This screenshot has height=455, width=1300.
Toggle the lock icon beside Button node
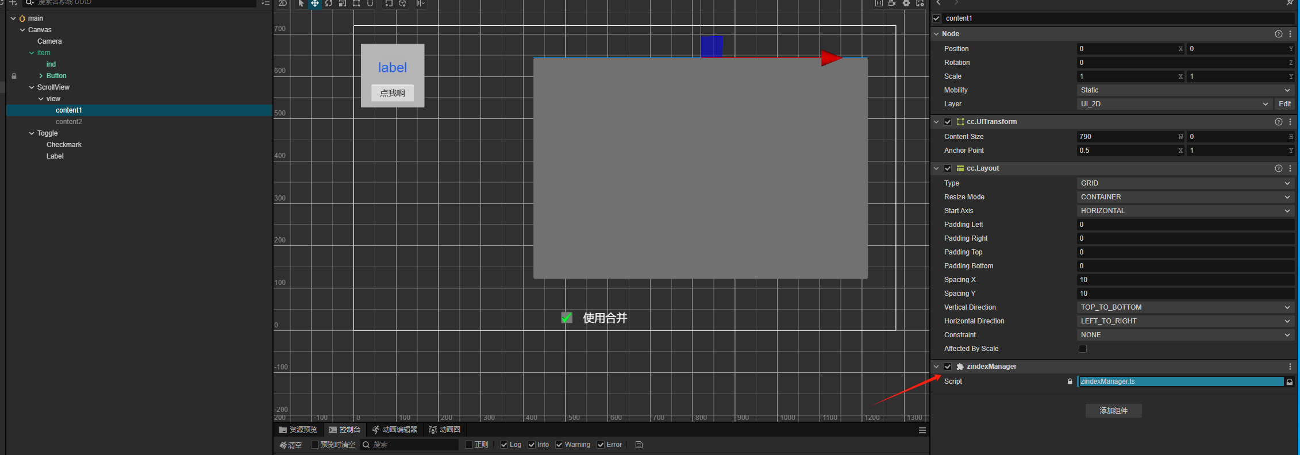(x=14, y=76)
